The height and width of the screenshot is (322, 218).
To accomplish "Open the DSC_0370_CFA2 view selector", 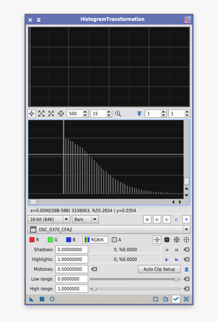I will coord(109,229).
